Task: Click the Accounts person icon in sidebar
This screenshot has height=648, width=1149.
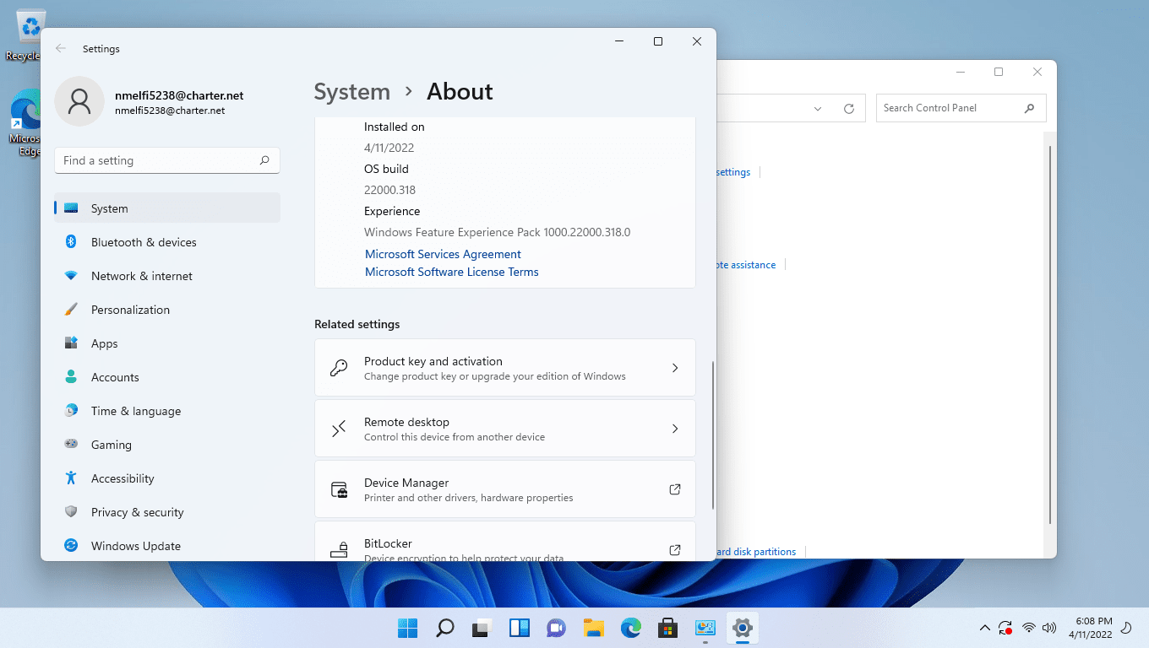Action: 71,377
